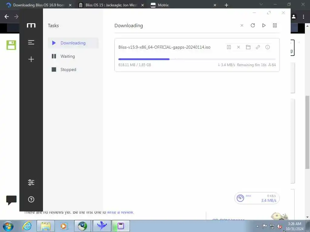Switch to Bliss OS 15 Jackeagle browser tab
The width and height of the screenshot is (310, 232).
(111, 5)
